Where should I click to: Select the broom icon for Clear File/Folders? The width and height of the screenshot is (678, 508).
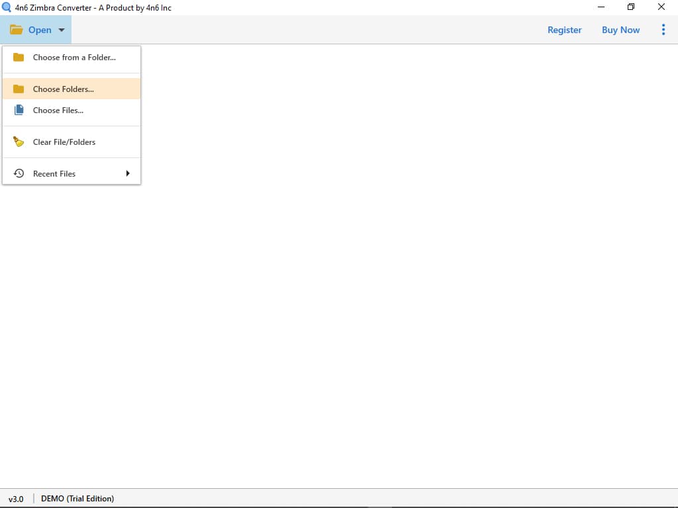coord(19,142)
